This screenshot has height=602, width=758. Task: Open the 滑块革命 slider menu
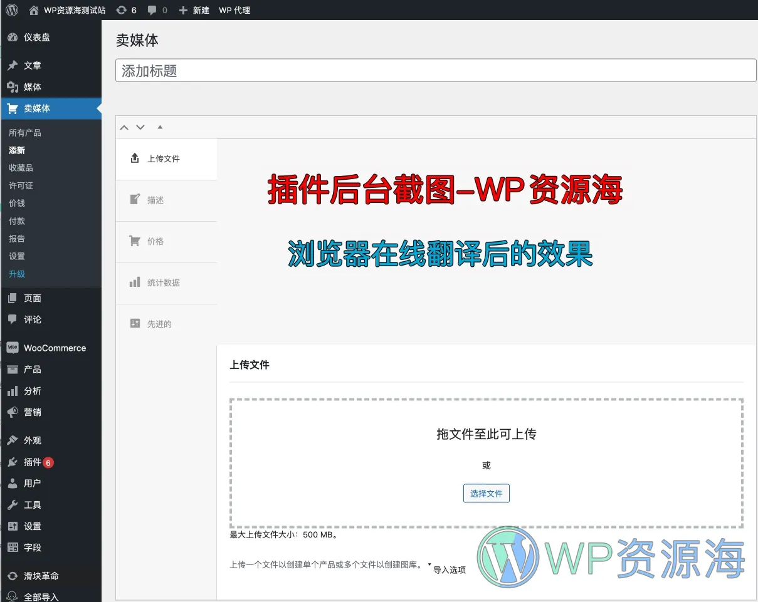pos(41,576)
